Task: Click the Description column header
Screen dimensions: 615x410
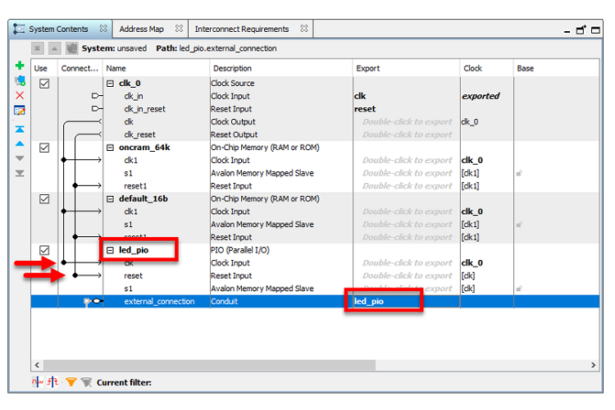Action: pos(280,68)
